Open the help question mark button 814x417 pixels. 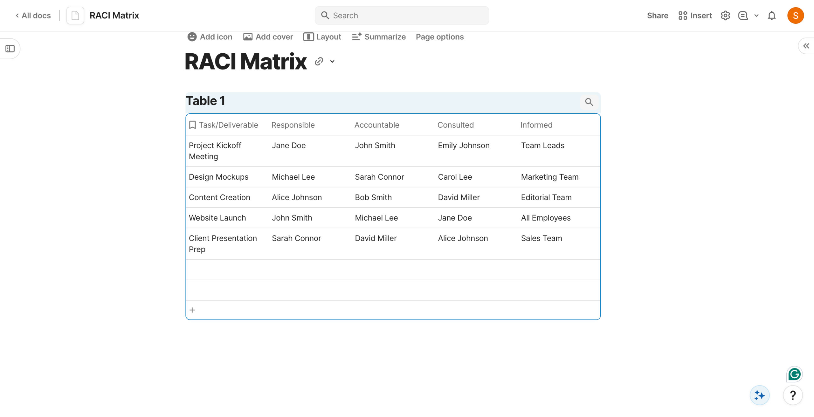pyautogui.click(x=793, y=395)
